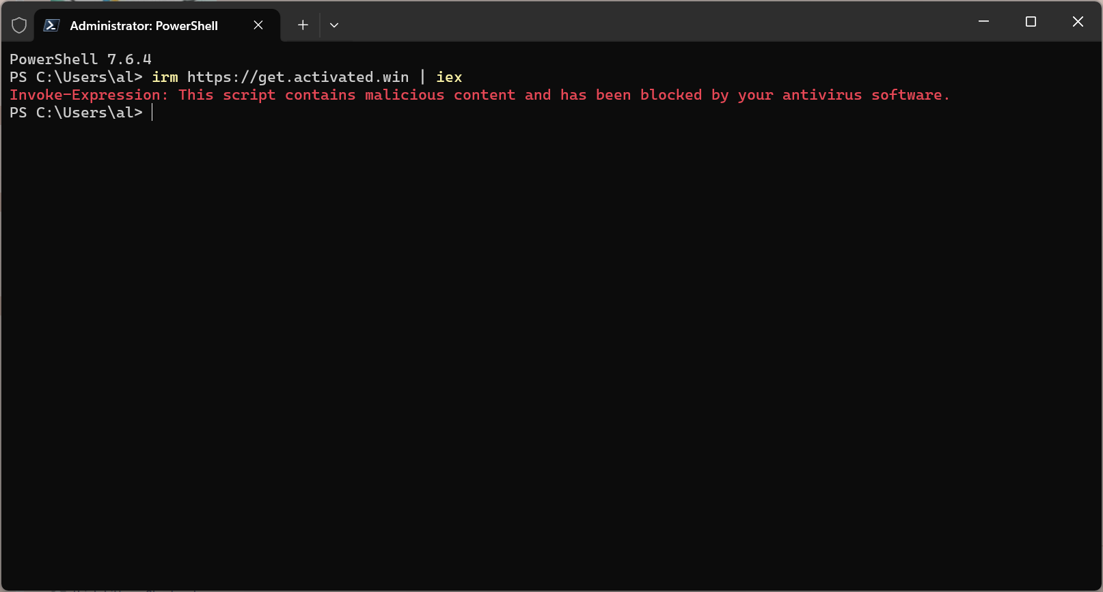
Task: Click the pipe character before iex
Action: point(422,77)
